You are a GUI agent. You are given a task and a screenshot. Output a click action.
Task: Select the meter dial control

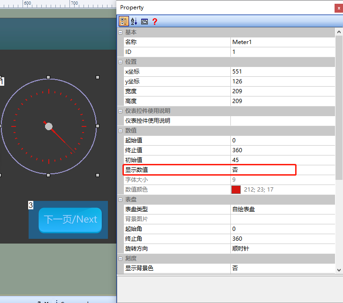[x=48, y=126]
